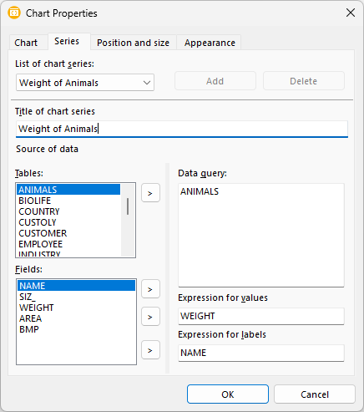Screen dimensions: 364x412
Task: Close the Chart Properties dialog
Action: [x=351, y=13]
